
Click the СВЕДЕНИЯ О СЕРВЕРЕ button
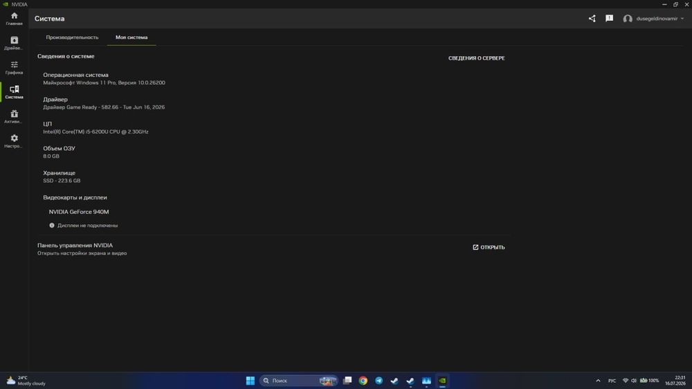click(476, 58)
